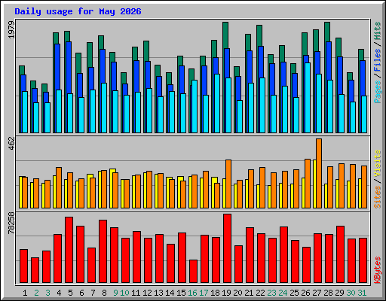Image resolution: width=386 pixels, height=301 pixels.
Task: Click the cyan Pages bar for day 1
Action: [25, 112]
